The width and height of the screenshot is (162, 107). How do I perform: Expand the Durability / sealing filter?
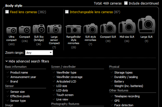coord(126,77)
